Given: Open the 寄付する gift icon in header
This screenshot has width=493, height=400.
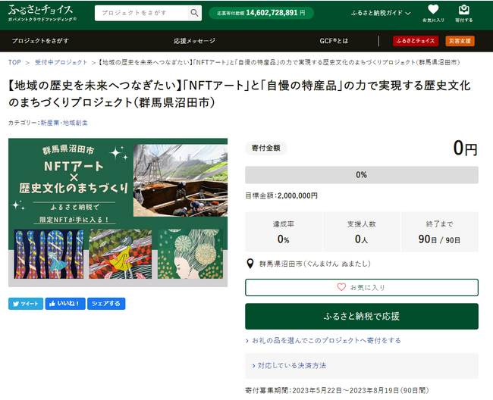Looking at the screenshot, I should [464, 13].
